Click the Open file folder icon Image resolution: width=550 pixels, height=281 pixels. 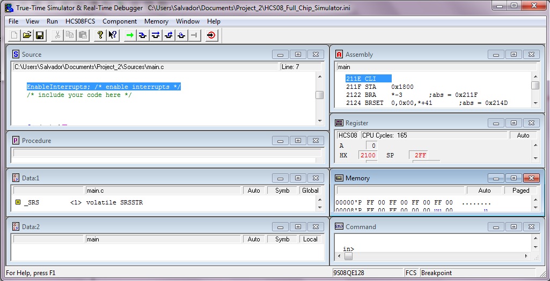pyautogui.click(x=27, y=35)
